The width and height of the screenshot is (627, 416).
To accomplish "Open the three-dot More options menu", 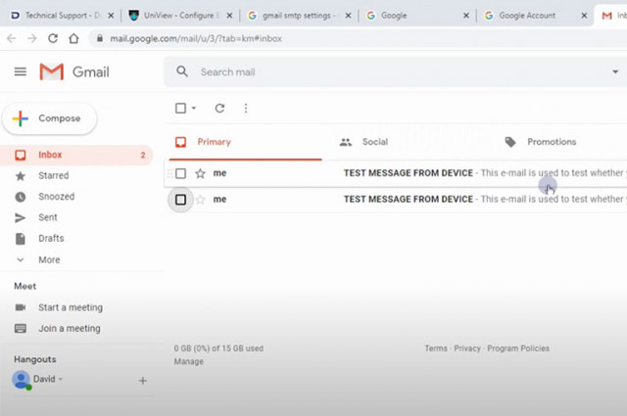I will coord(246,109).
